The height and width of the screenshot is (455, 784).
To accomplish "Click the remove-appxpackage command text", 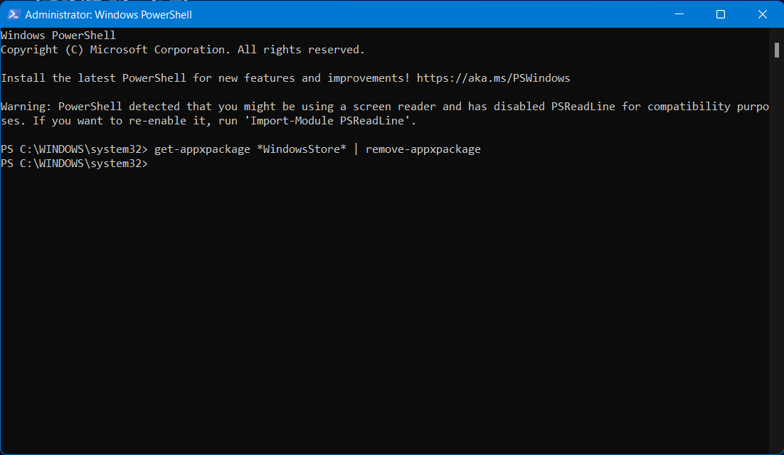I will click(423, 149).
